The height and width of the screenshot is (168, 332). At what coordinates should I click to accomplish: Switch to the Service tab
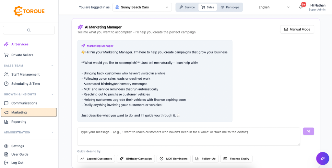(187, 7)
